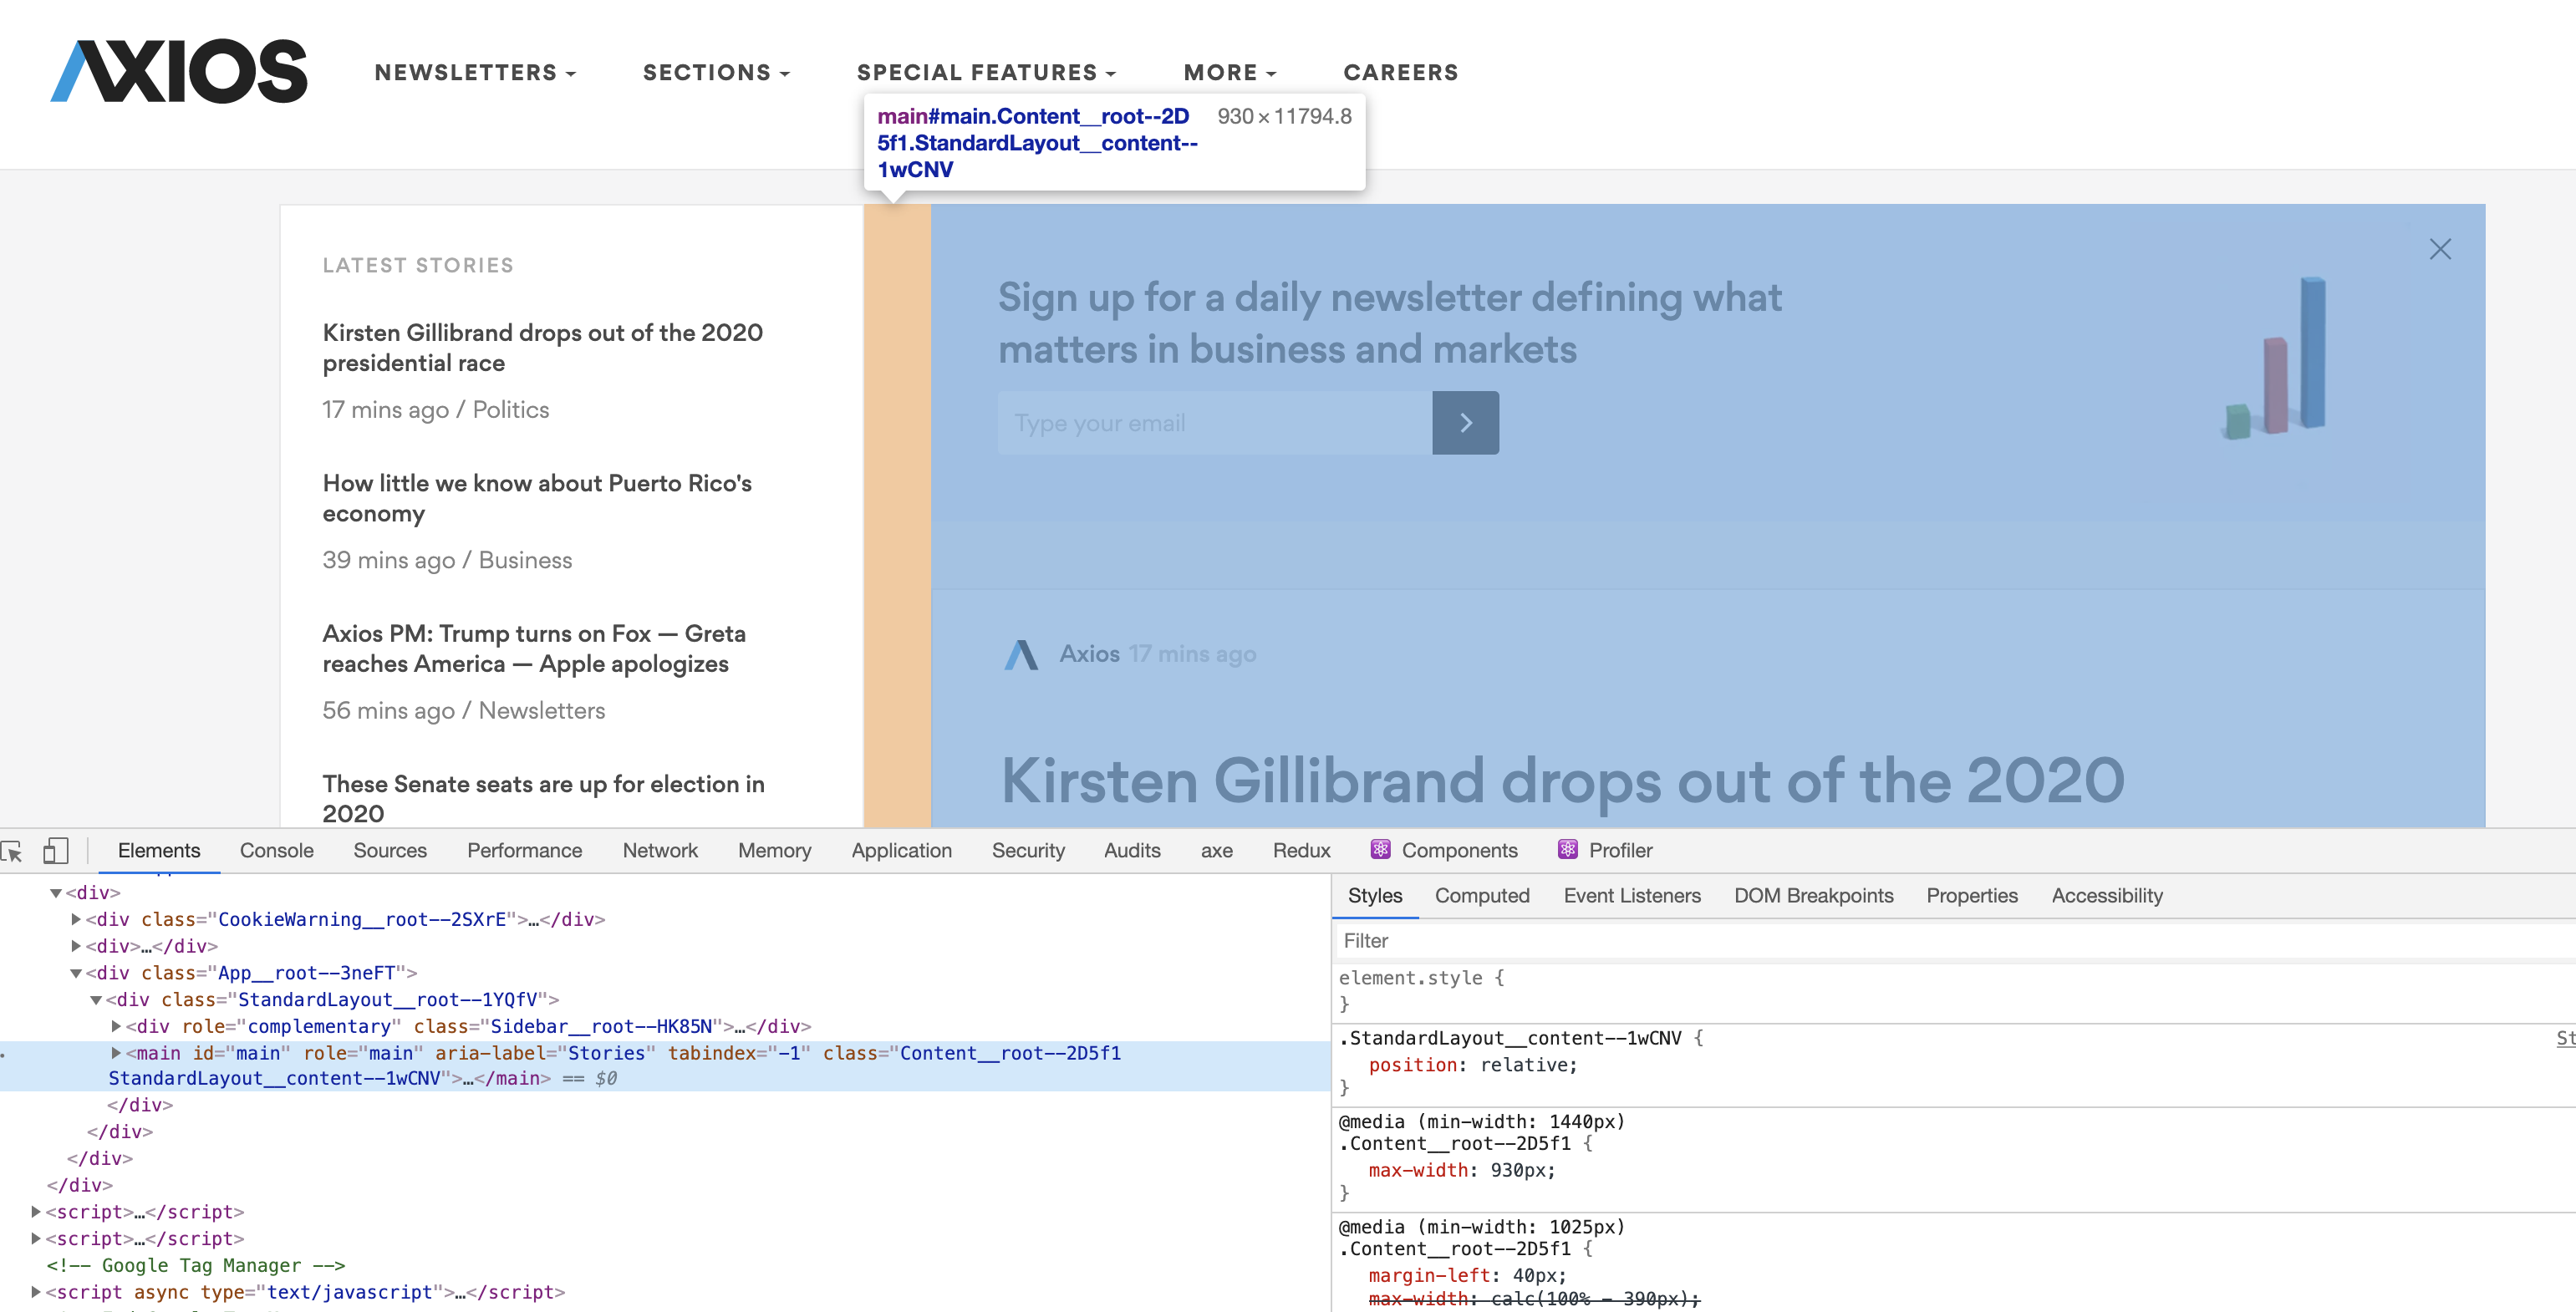Open the Network tab
The height and width of the screenshot is (1312, 2576).
pos(660,850)
